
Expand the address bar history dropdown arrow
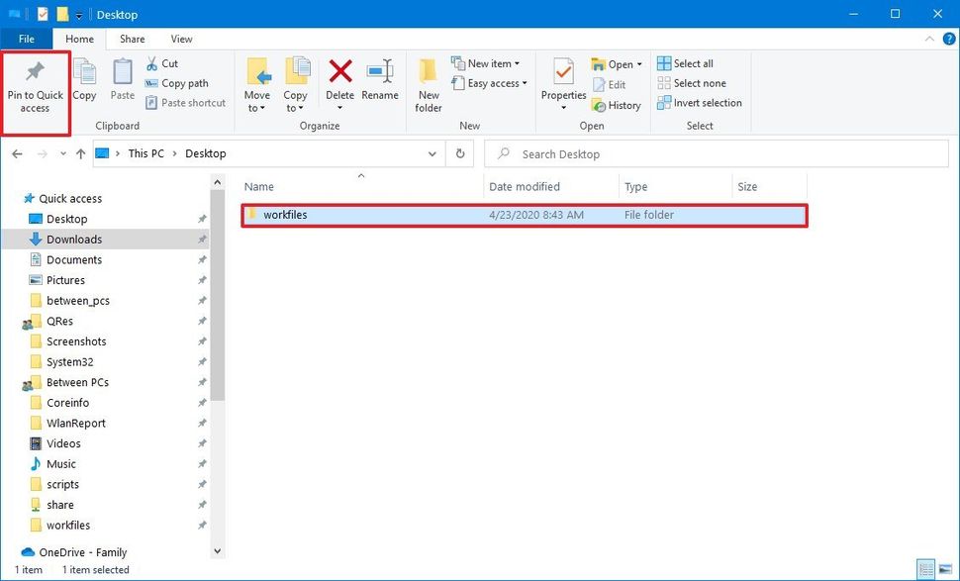(x=432, y=153)
